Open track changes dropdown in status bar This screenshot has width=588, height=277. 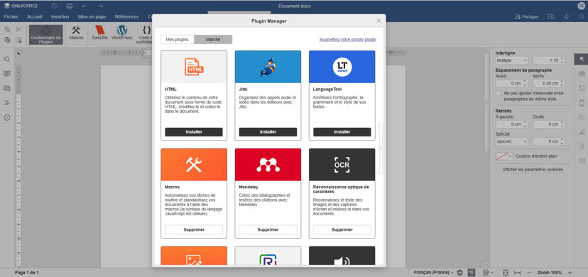488,273
